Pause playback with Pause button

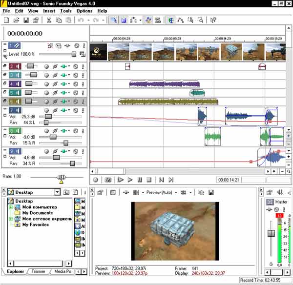pos(140,180)
